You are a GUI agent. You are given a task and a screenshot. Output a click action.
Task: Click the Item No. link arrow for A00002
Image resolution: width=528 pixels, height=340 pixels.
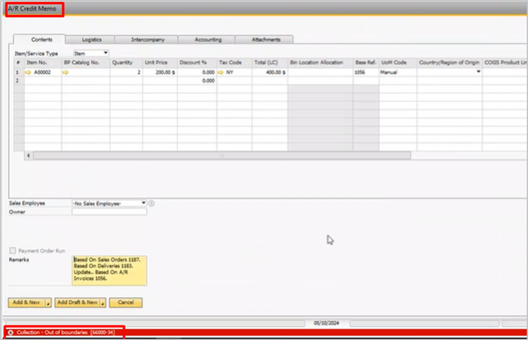(x=28, y=72)
